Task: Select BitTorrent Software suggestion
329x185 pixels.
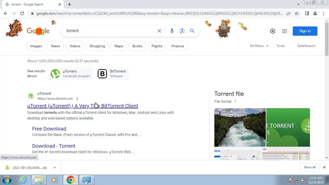Action: 112,74
